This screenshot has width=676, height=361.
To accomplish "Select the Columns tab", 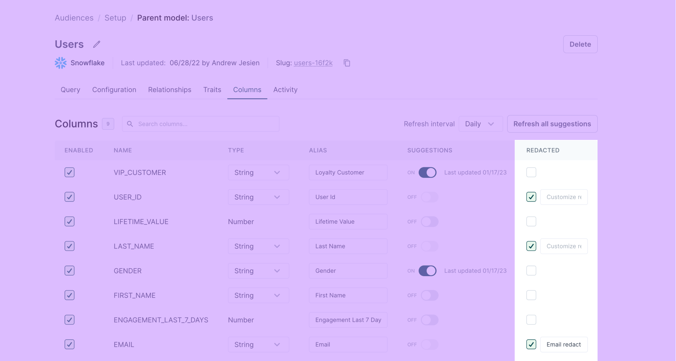I will [x=247, y=90].
